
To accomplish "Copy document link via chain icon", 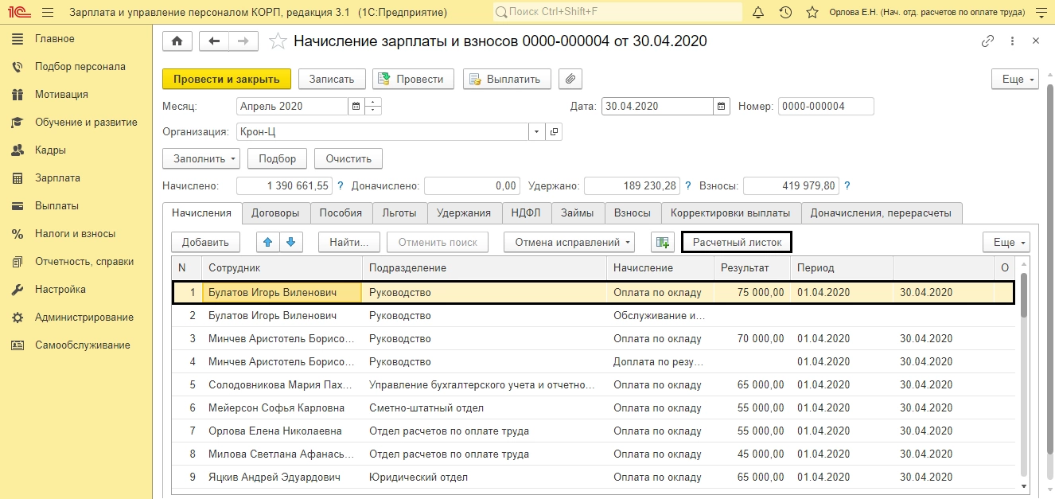I will [x=988, y=41].
